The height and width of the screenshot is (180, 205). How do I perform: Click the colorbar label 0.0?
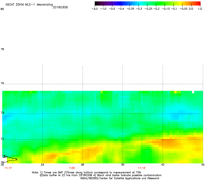(191, 9)
